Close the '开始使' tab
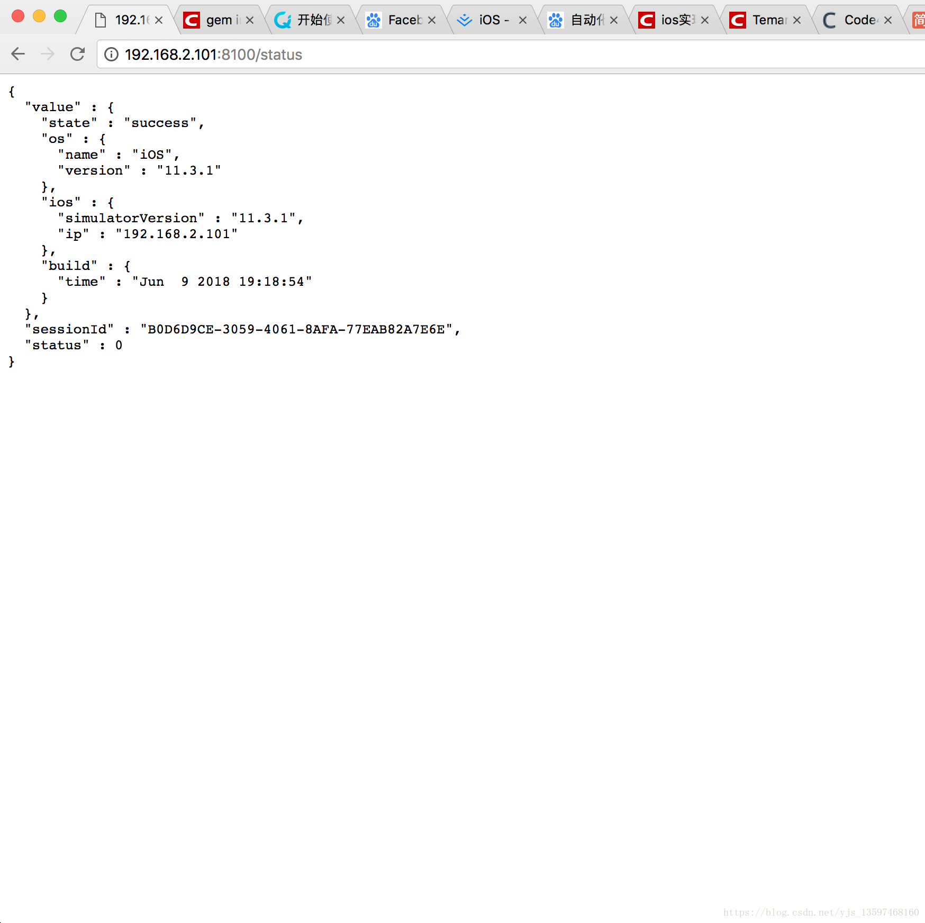 [x=341, y=20]
